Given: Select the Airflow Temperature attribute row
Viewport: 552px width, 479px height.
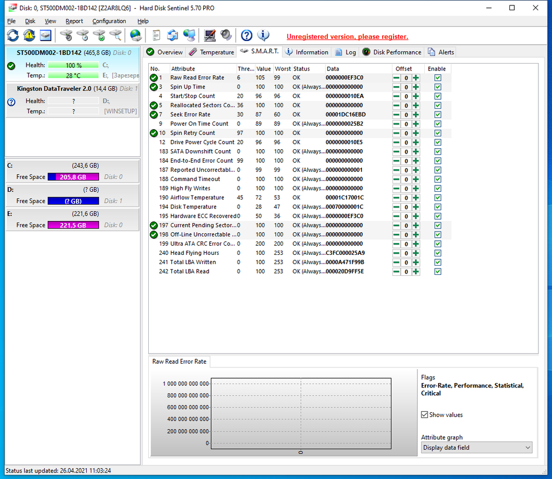Looking at the screenshot, I should tap(197, 198).
